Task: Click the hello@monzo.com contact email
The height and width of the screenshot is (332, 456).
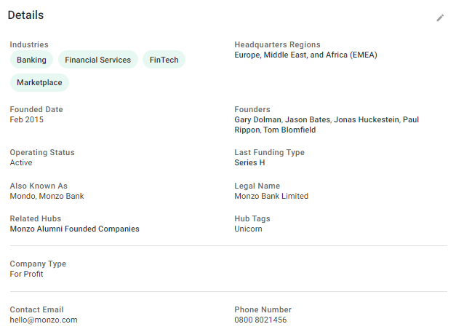Action: (x=44, y=320)
